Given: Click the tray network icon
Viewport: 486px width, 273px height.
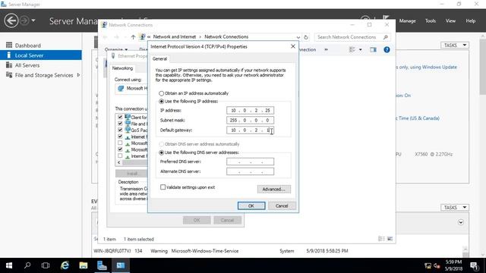Looking at the screenshot, I should 428,265.
